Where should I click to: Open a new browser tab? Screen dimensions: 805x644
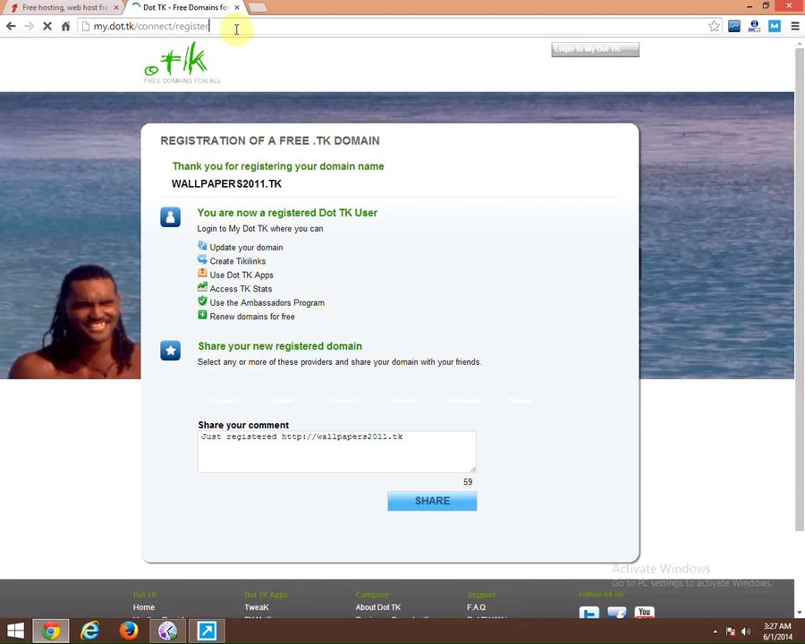point(258,7)
